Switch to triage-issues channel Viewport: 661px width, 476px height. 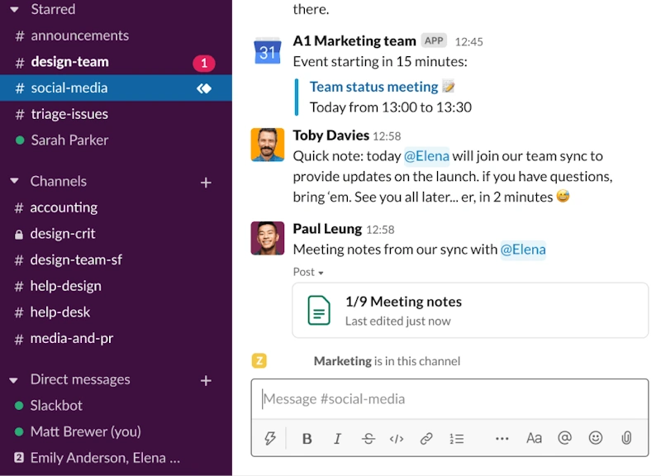69,114
